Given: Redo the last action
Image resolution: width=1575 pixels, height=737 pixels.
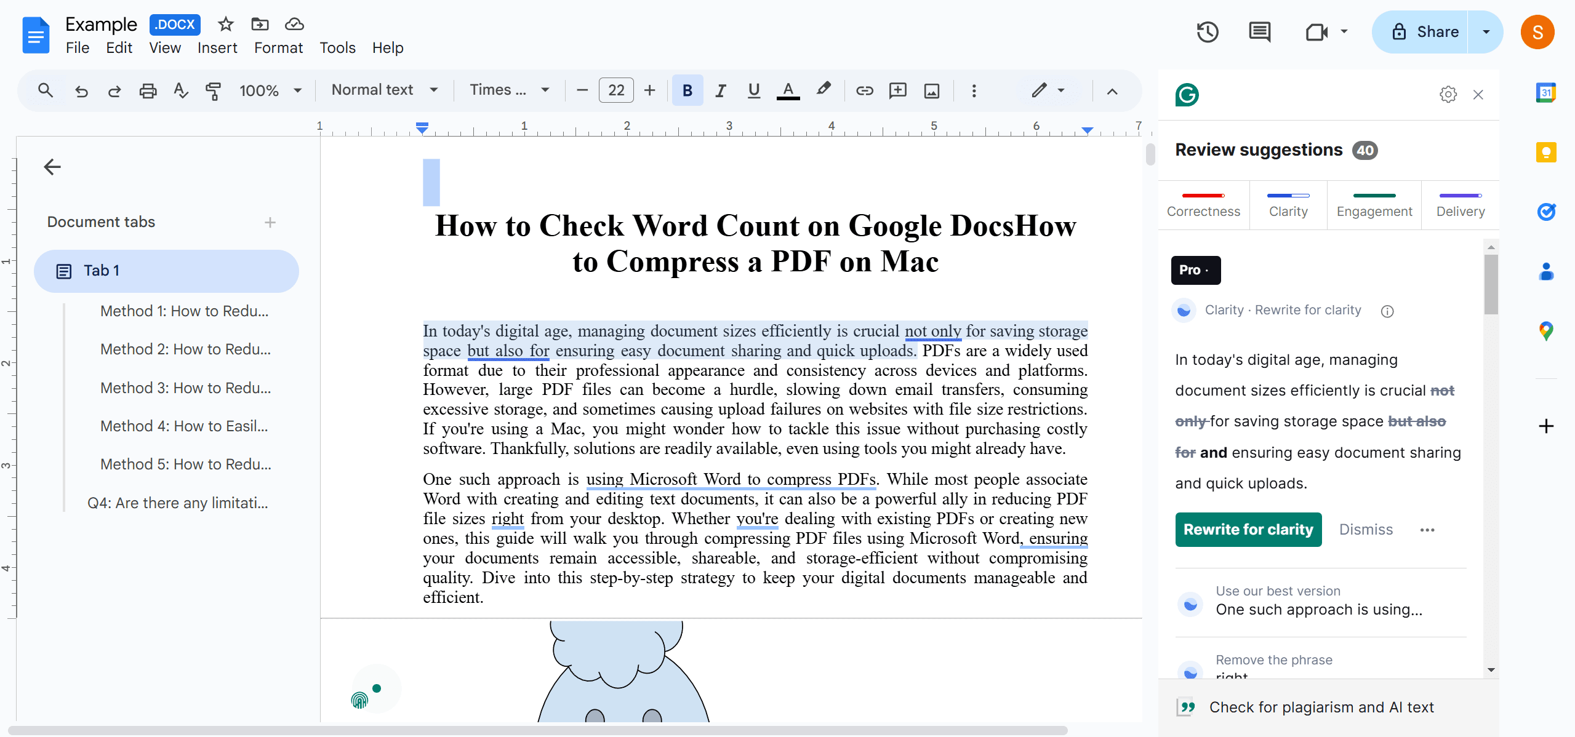Looking at the screenshot, I should tap(114, 90).
